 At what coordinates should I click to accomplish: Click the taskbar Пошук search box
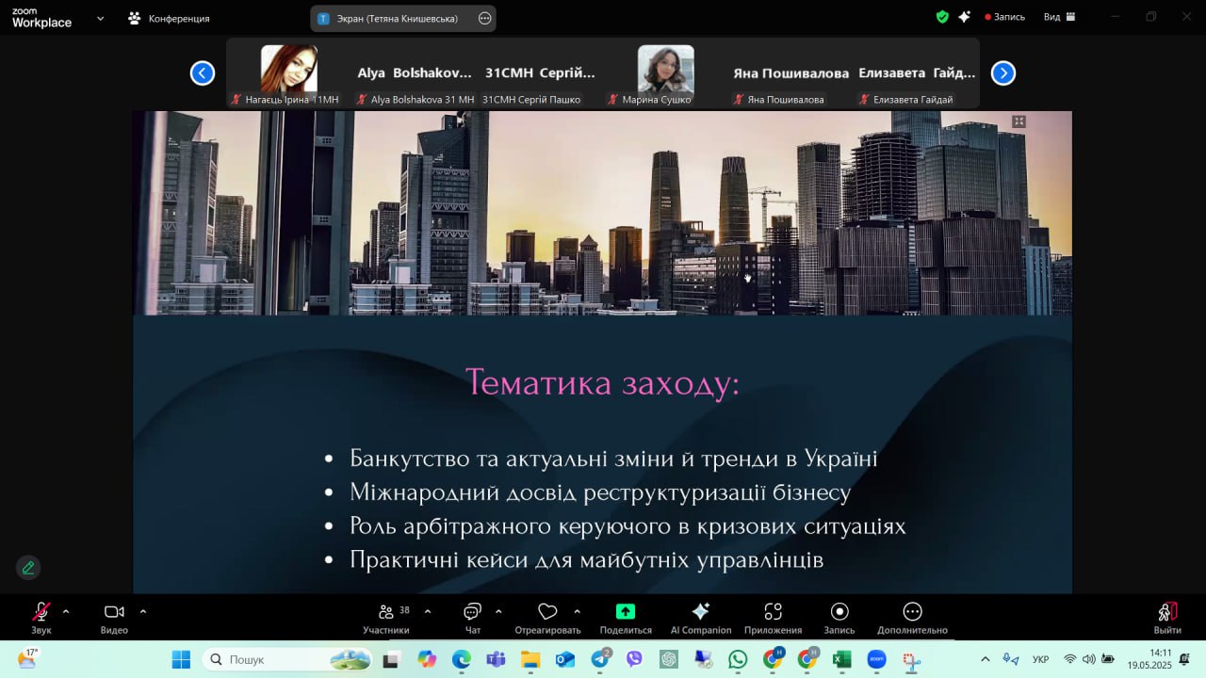point(288,659)
